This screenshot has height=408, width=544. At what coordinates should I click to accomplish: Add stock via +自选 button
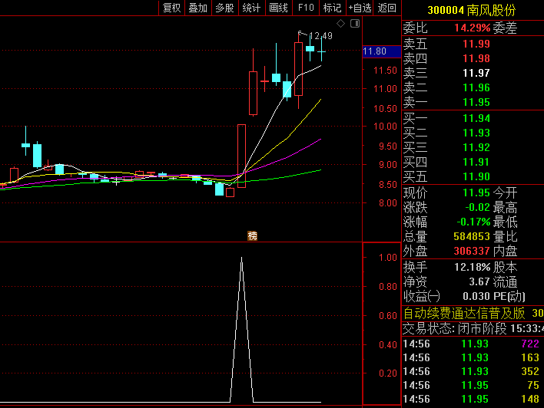(360, 8)
